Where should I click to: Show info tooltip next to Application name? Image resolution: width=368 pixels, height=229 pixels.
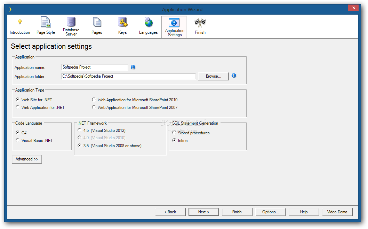(133, 67)
